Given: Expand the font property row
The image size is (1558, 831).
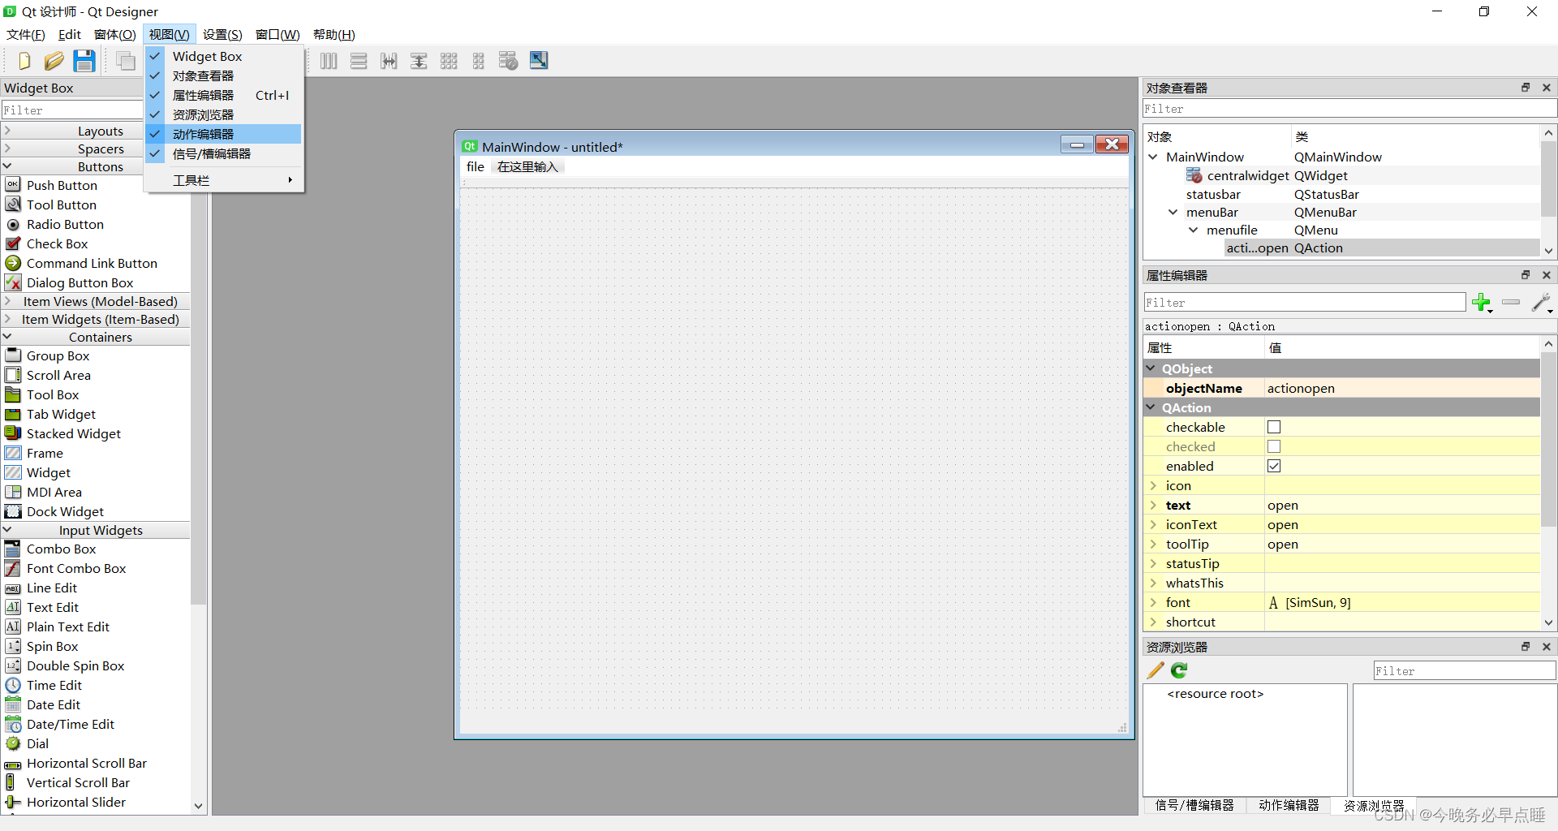Looking at the screenshot, I should 1153,602.
